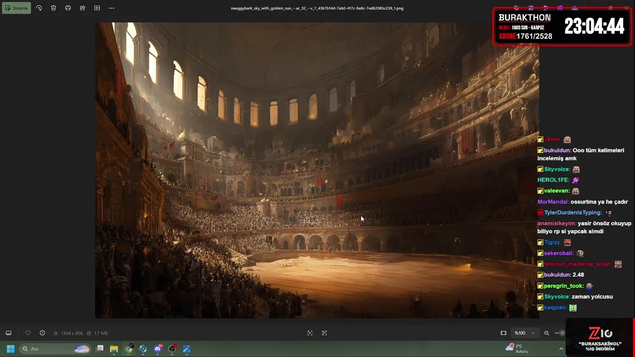The height and width of the screenshot is (357, 635).
Task: Click the colosseum image in the viewer
Action: pyautogui.click(x=317, y=170)
